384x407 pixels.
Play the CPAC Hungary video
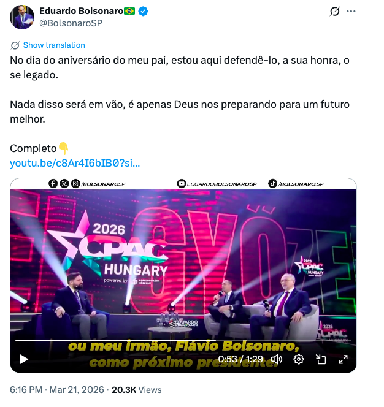pos(24,360)
